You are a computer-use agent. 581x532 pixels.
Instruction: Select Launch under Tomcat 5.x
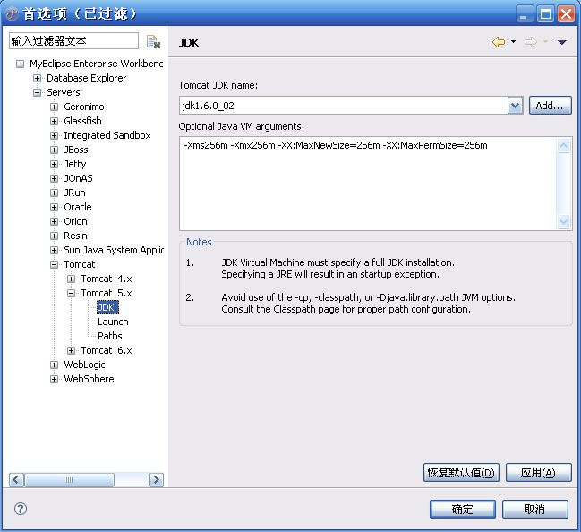click(x=113, y=322)
